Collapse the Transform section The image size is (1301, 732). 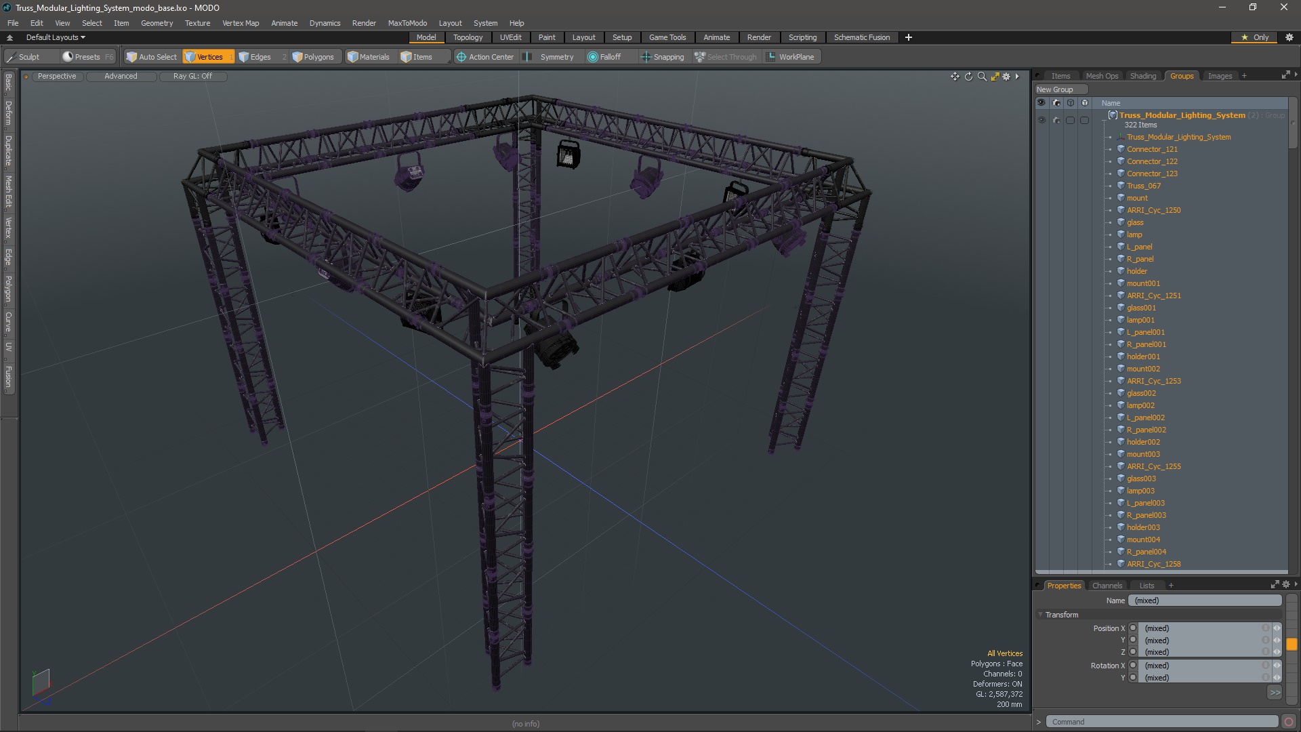1041,615
